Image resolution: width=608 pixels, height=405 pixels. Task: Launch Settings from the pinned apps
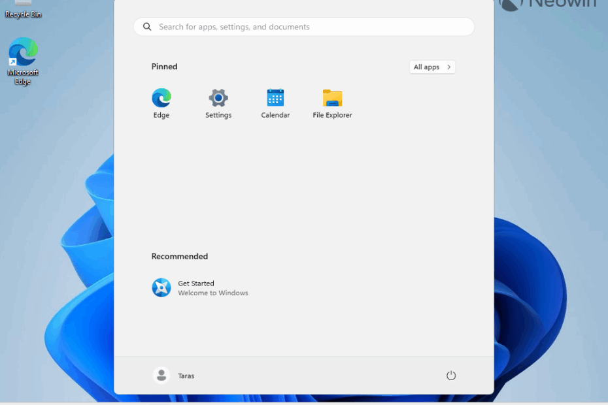218,98
